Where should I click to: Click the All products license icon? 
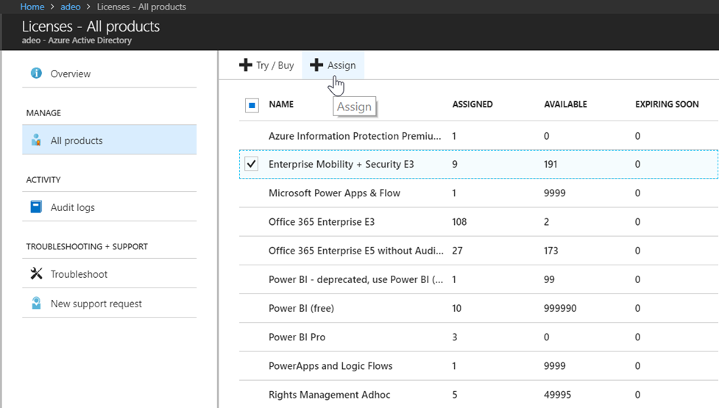(36, 140)
